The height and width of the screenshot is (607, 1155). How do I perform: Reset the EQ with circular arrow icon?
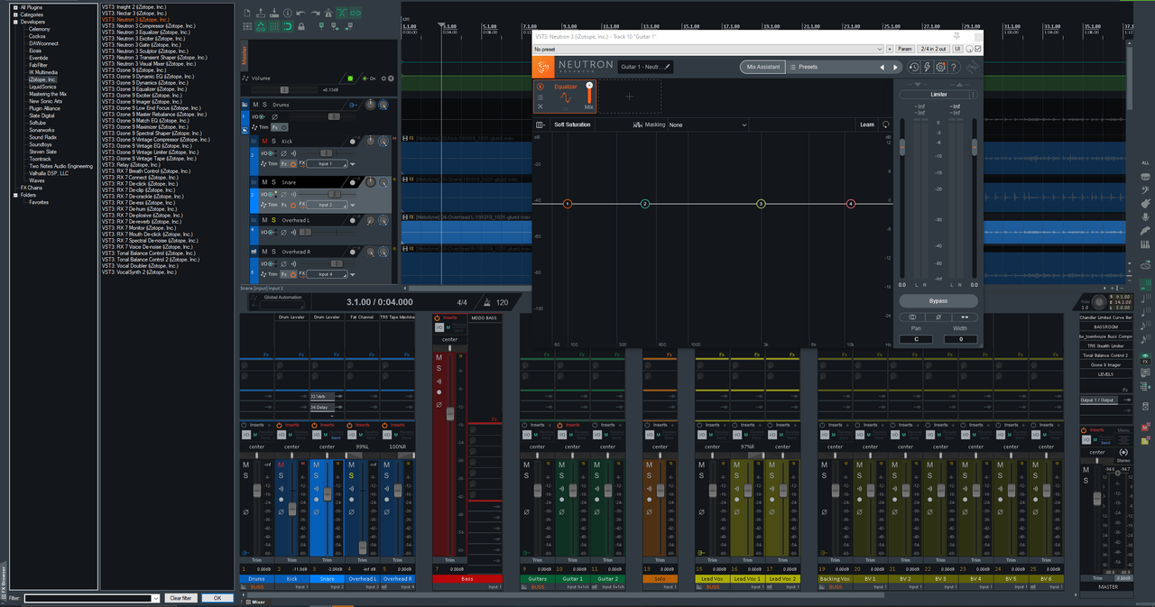(886, 124)
